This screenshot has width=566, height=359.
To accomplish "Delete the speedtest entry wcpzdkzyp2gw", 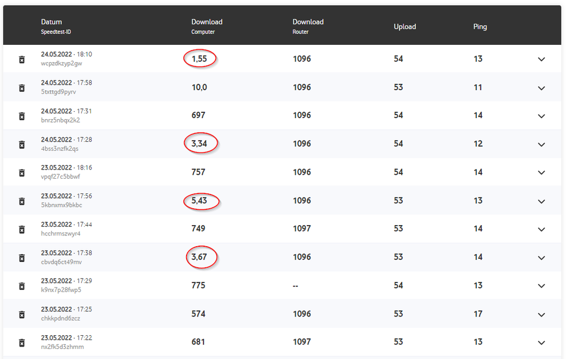I will [x=22, y=60].
